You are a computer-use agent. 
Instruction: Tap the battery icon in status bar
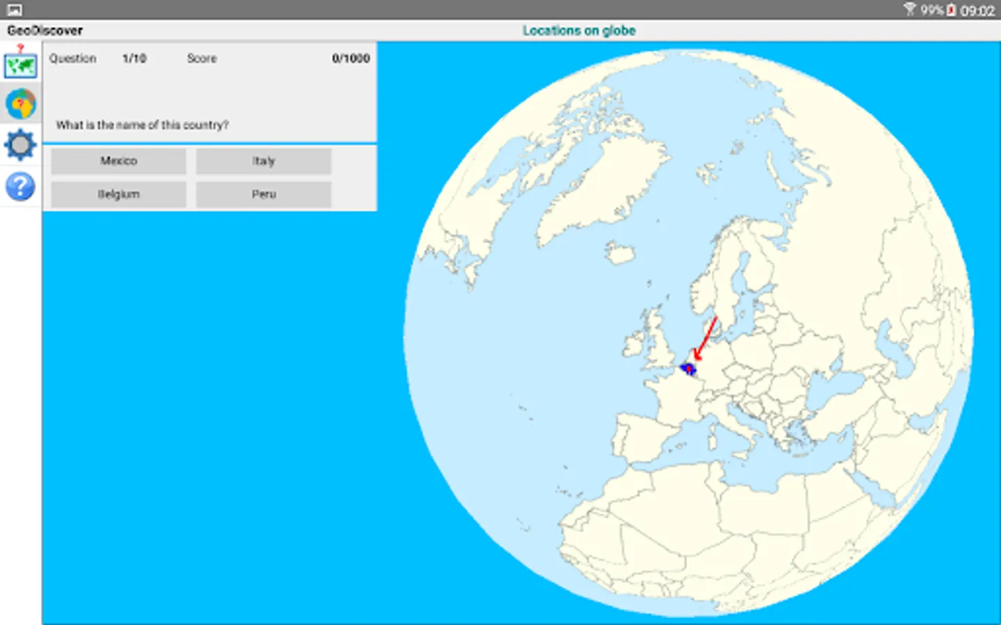pos(951,10)
